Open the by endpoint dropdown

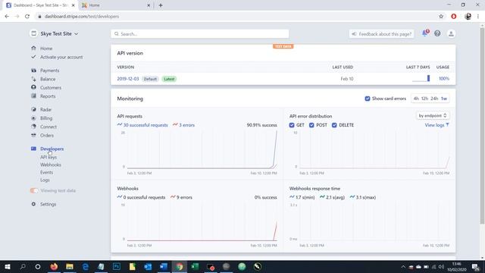click(x=433, y=115)
